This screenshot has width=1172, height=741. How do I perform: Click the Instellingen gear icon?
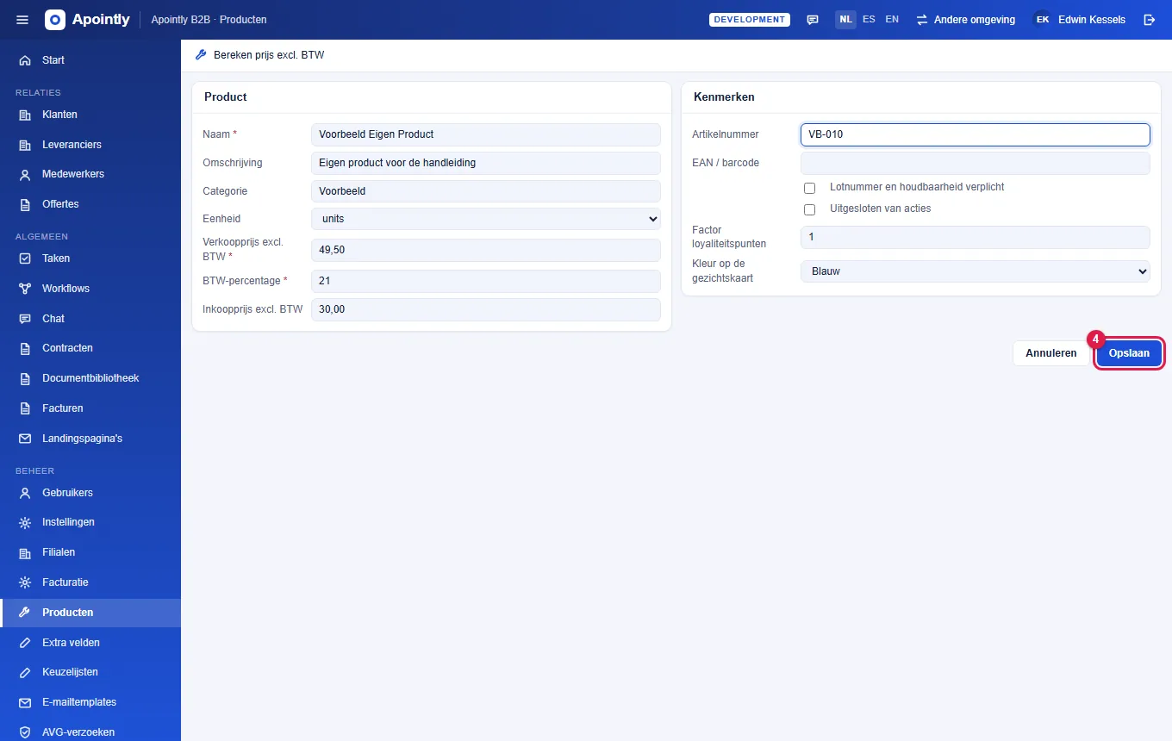25,522
